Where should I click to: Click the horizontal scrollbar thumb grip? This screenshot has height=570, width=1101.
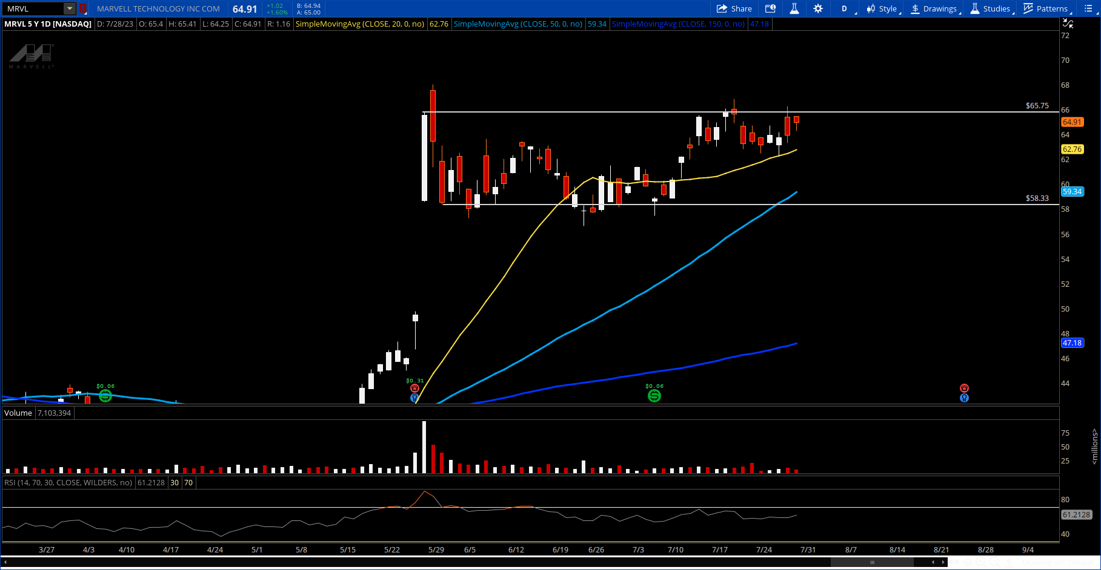click(872, 563)
